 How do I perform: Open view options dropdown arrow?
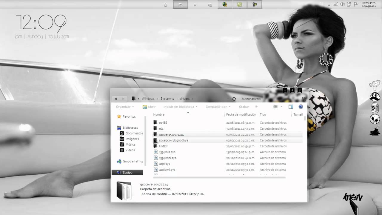tap(281, 107)
